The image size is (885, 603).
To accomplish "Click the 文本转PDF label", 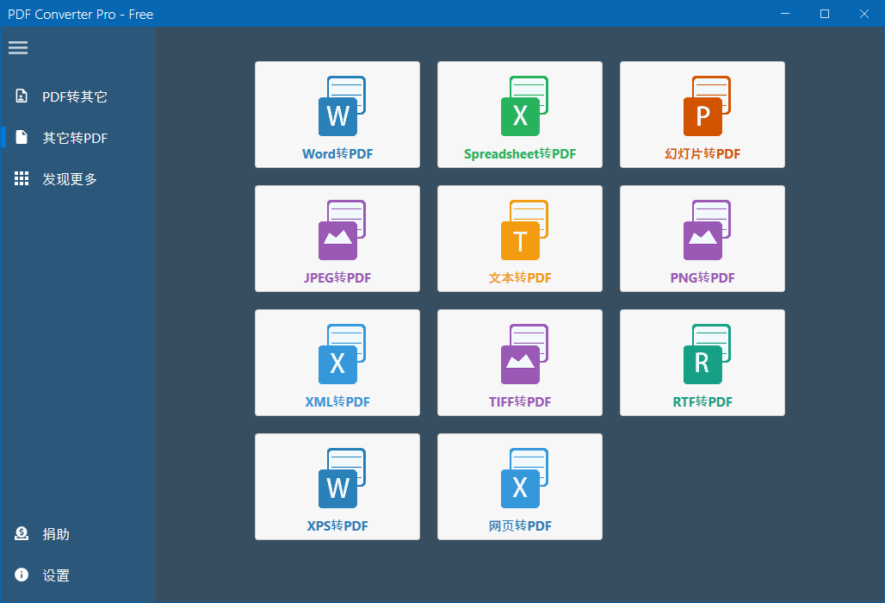I will (x=520, y=277).
